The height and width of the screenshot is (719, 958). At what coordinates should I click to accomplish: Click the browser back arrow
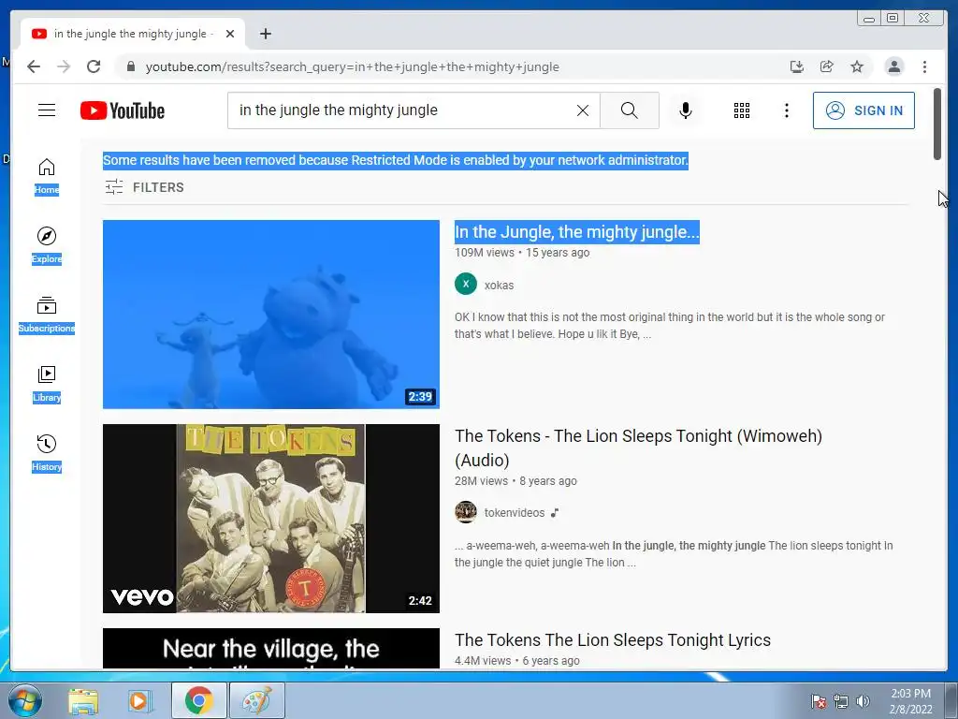point(34,66)
